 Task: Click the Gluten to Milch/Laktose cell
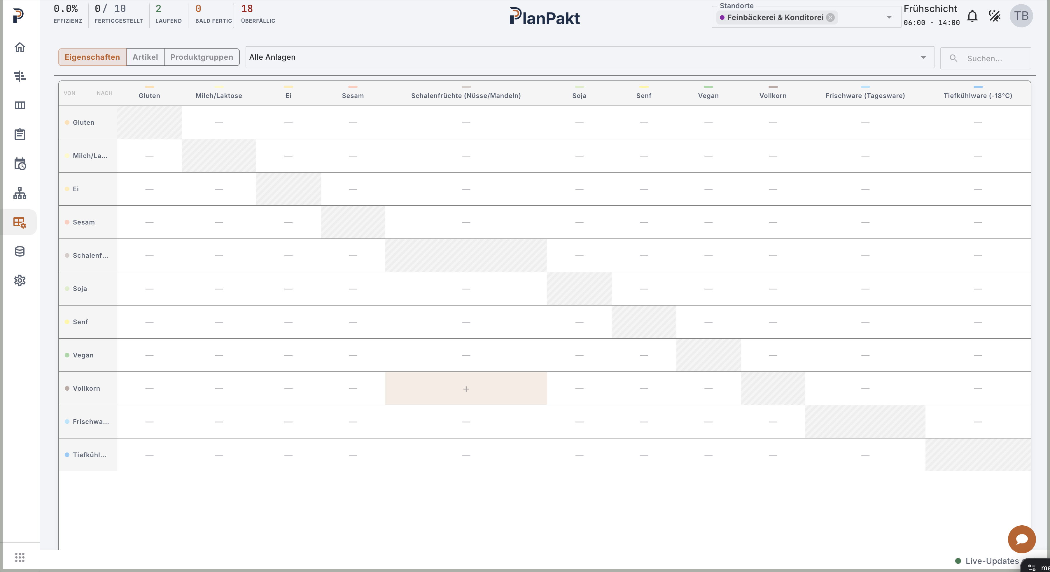tap(219, 123)
